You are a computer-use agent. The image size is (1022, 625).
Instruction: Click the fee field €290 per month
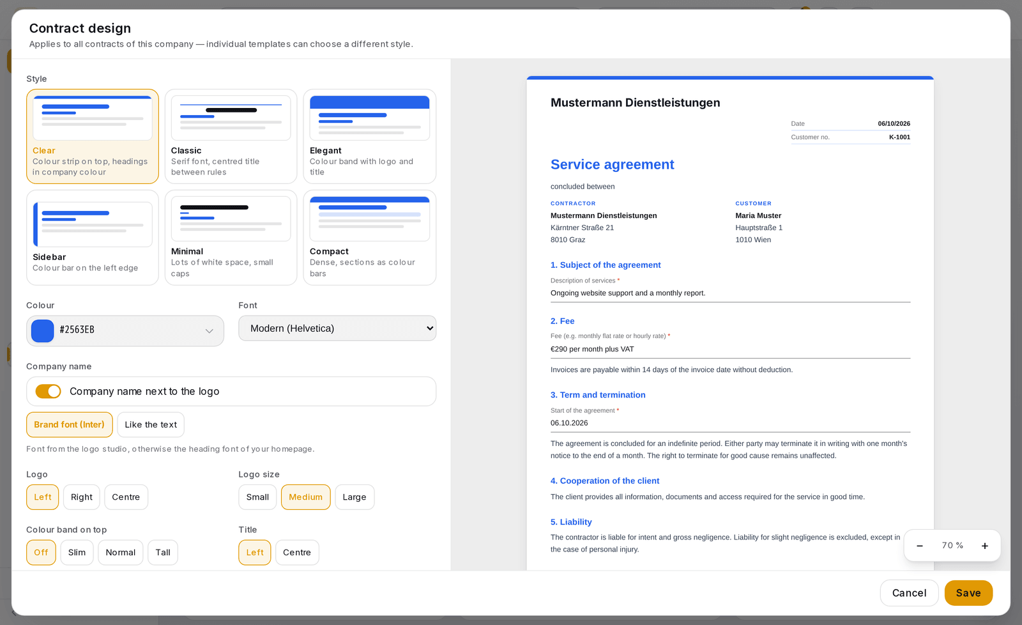(730, 350)
